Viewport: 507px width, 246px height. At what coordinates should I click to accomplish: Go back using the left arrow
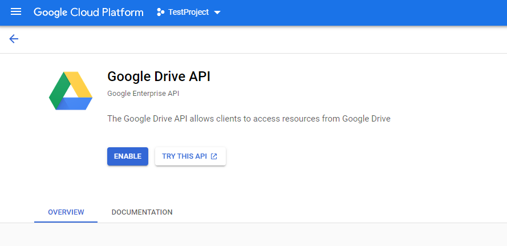pos(14,39)
